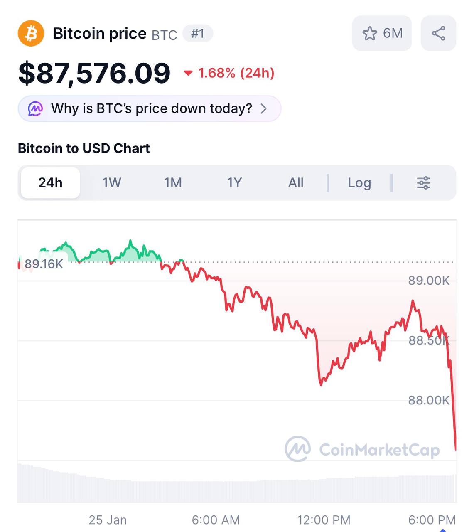Switch chart to 1M range
The width and height of the screenshot is (474, 532).
click(x=173, y=183)
